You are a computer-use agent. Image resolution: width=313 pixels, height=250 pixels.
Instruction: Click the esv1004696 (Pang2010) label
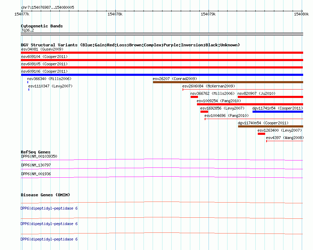[226, 116]
